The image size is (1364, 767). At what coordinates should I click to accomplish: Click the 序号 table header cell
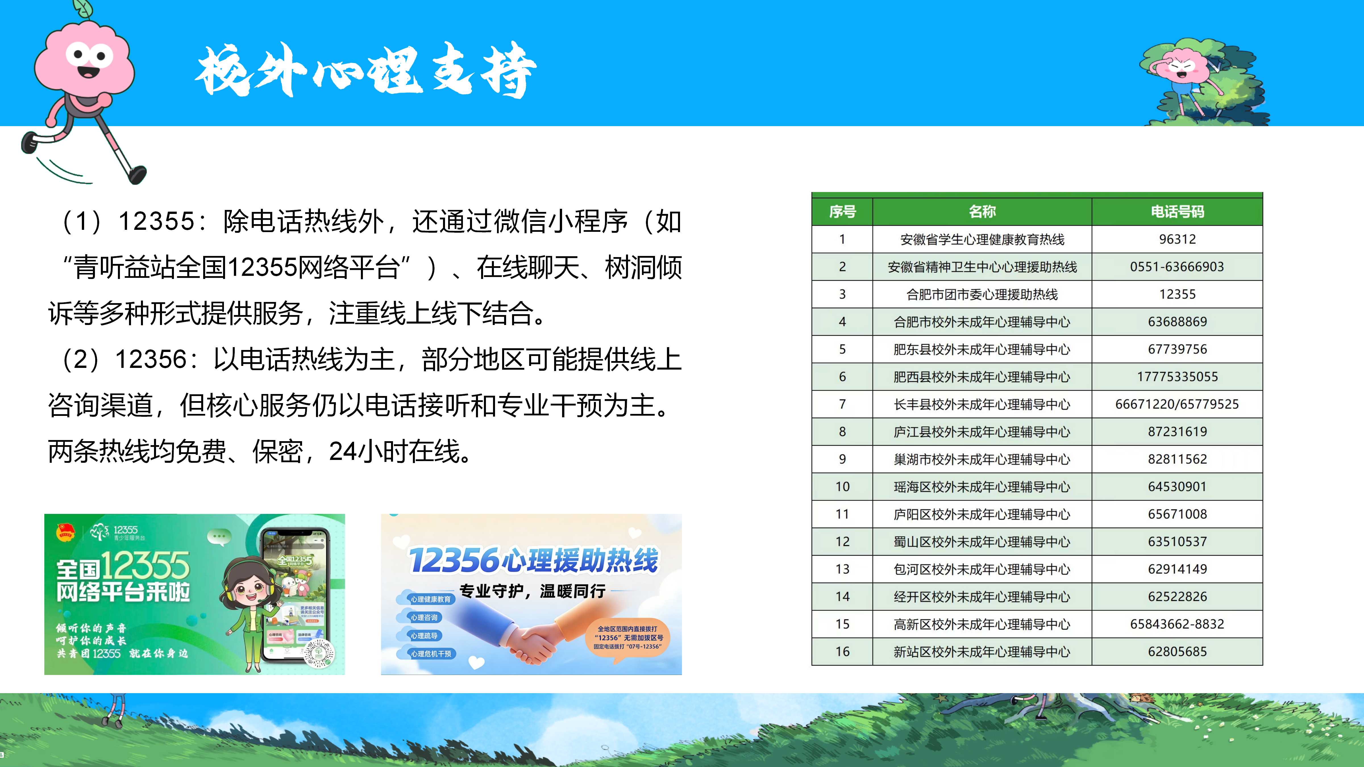coord(842,212)
